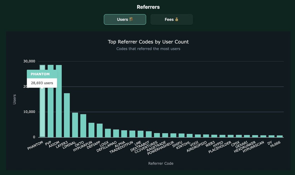This screenshot has width=295, height=175.
Task: Click the 30,000 y-axis value
Action: (x=29, y=61)
